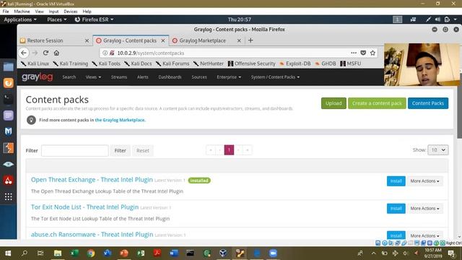Click the green Upload button
462x260 pixels.
pyautogui.click(x=334, y=103)
